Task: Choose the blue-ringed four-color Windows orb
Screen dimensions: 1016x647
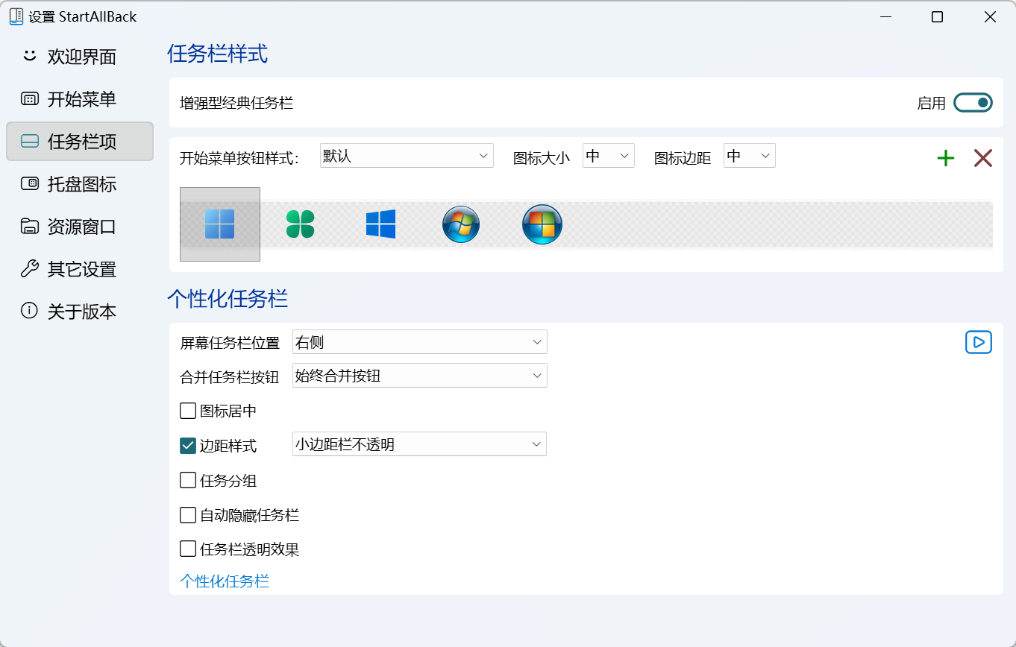Action: tap(542, 224)
